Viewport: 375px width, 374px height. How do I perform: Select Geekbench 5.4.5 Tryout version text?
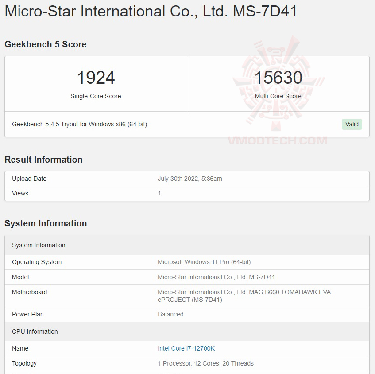click(79, 124)
